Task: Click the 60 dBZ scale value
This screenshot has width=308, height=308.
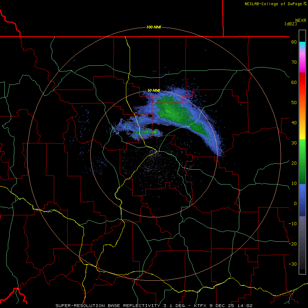Action: (x=294, y=82)
